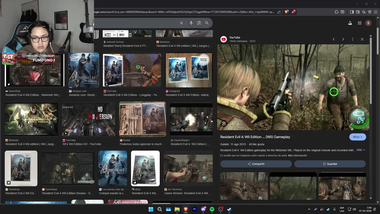Search inside this image with Lens
The height and width of the screenshot is (214, 380).
pos(224,124)
